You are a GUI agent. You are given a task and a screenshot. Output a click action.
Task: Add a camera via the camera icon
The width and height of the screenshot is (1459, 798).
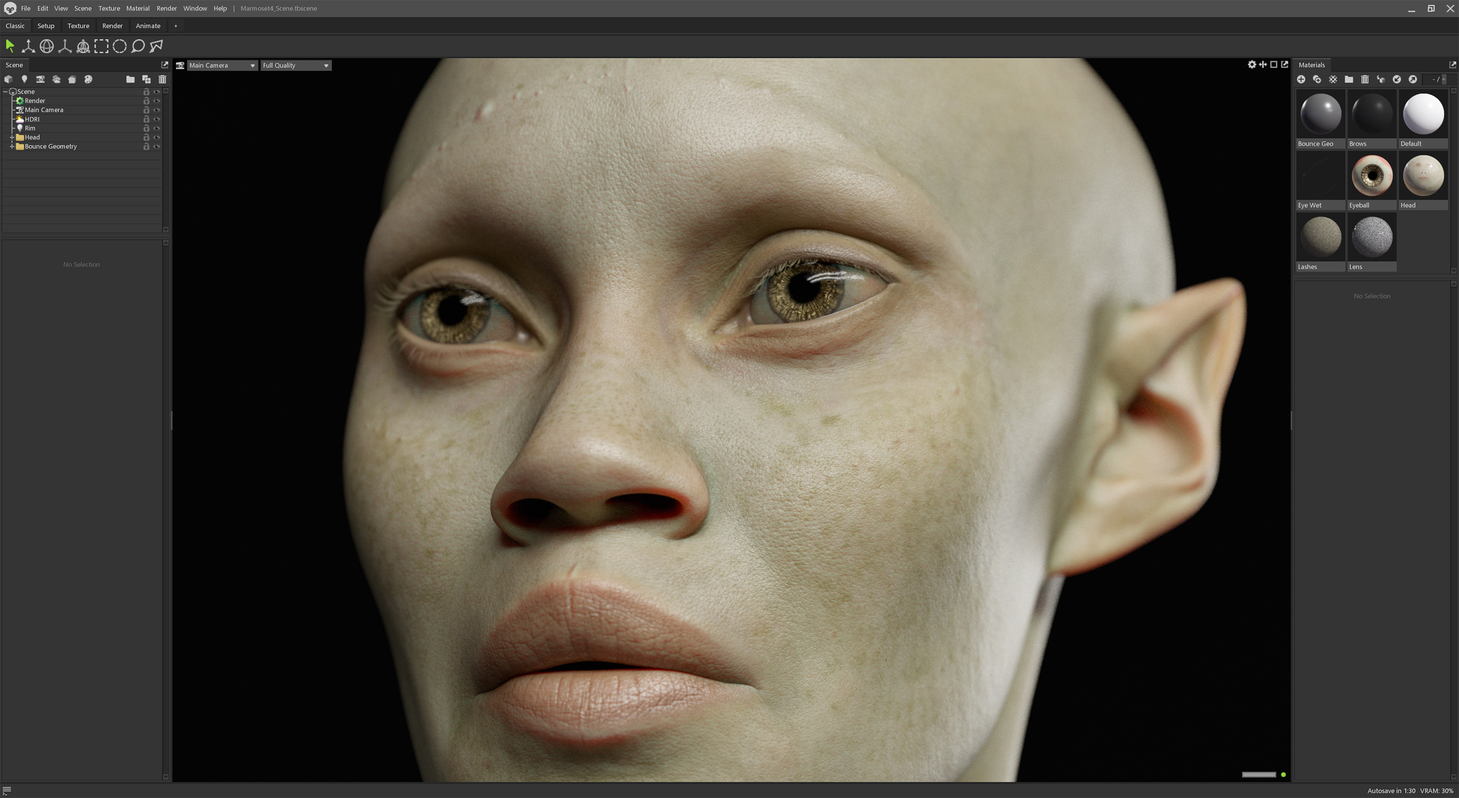coord(40,79)
